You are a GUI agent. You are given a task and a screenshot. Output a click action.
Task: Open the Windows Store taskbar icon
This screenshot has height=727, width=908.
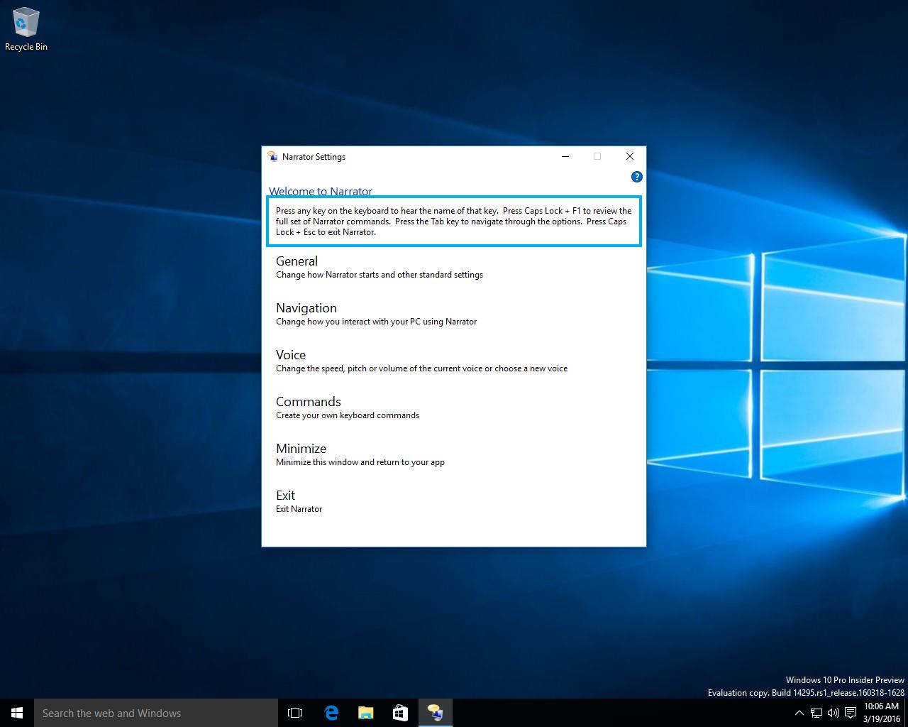click(x=400, y=713)
